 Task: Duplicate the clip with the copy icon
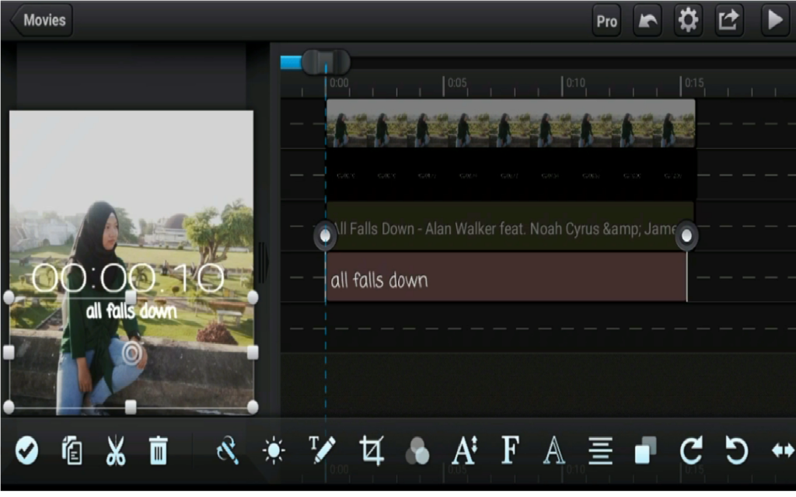coord(72,450)
